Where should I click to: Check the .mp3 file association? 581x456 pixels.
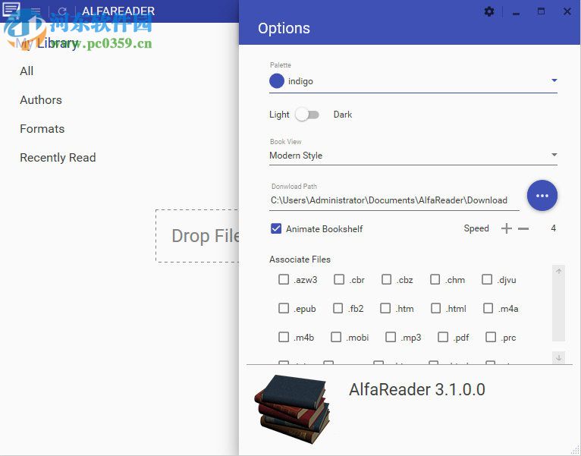click(391, 337)
